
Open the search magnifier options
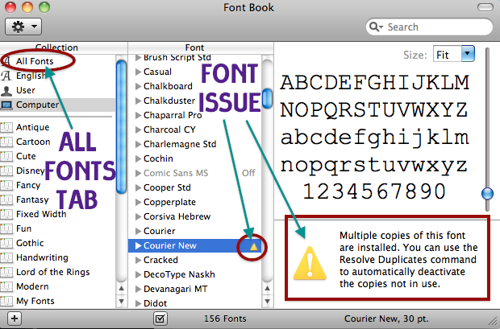pyautogui.click(x=375, y=27)
